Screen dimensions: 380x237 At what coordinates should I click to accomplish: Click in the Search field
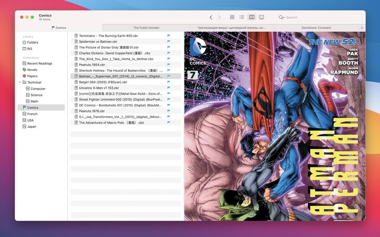point(322,17)
